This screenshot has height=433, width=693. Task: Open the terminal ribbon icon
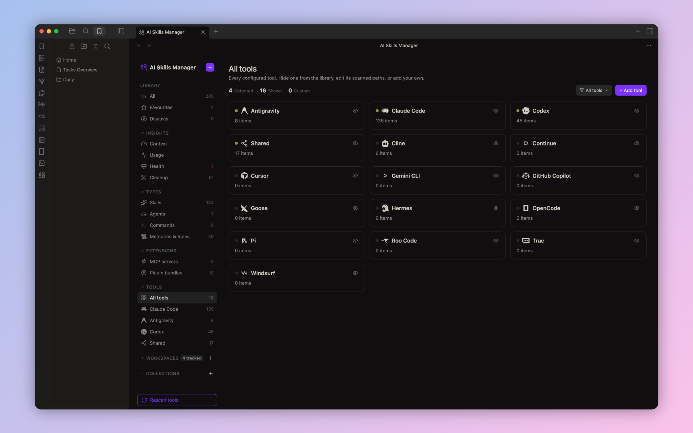pos(42,163)
